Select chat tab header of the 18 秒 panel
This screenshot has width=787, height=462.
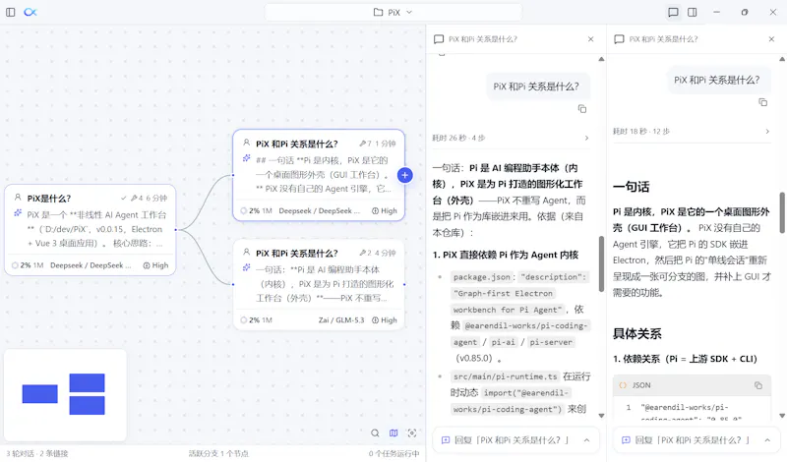click(x=696, y=39)
